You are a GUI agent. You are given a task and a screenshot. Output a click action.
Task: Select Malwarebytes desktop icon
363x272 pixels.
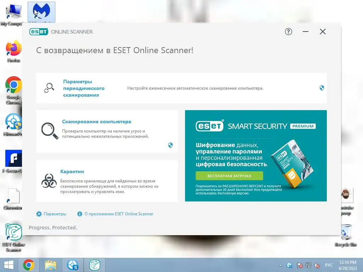click(41, 12)
